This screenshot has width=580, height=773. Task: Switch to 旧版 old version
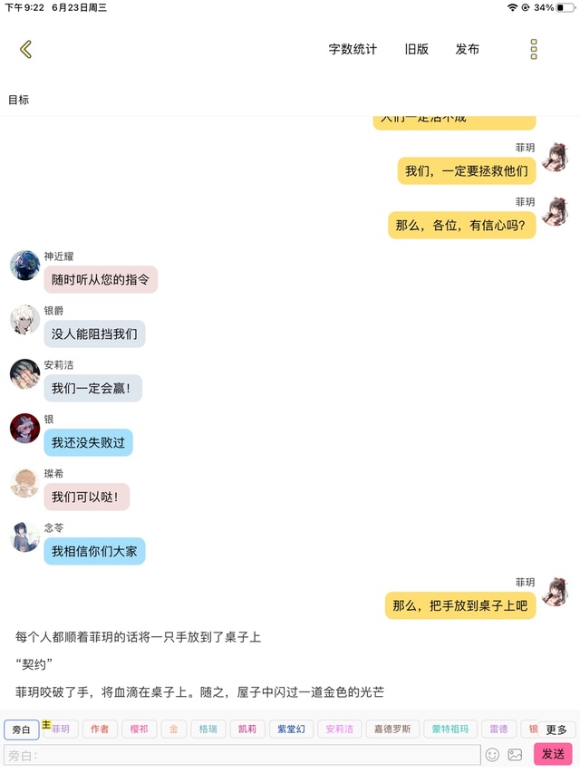click(417, 49)
